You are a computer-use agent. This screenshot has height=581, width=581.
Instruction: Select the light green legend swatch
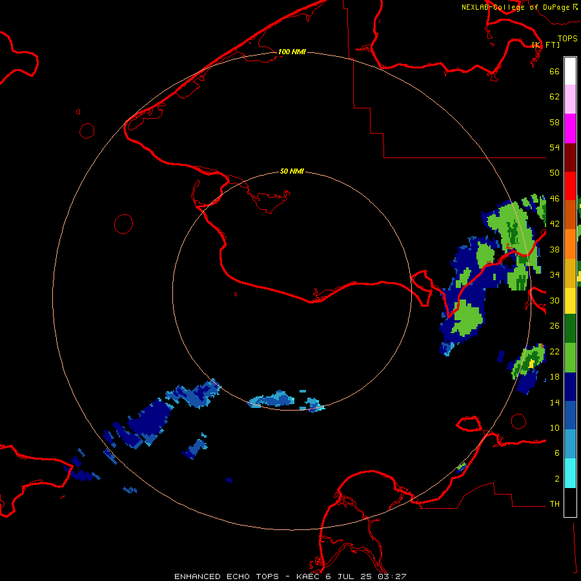coord(570,358)
